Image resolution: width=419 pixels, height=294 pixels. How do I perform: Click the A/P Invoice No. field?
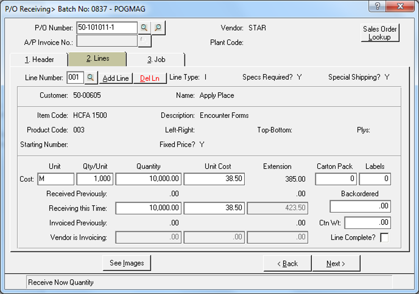pyautogui.click(x=107, y=41)
